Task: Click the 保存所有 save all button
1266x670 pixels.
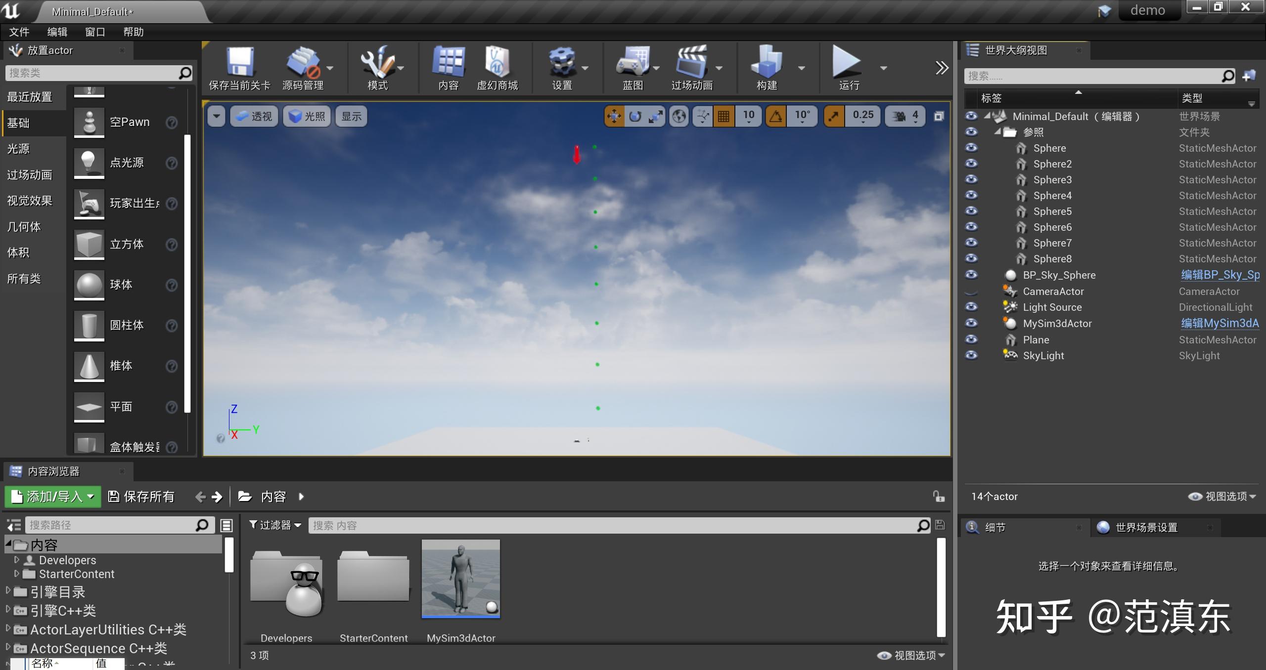Action: click(142, 497)
